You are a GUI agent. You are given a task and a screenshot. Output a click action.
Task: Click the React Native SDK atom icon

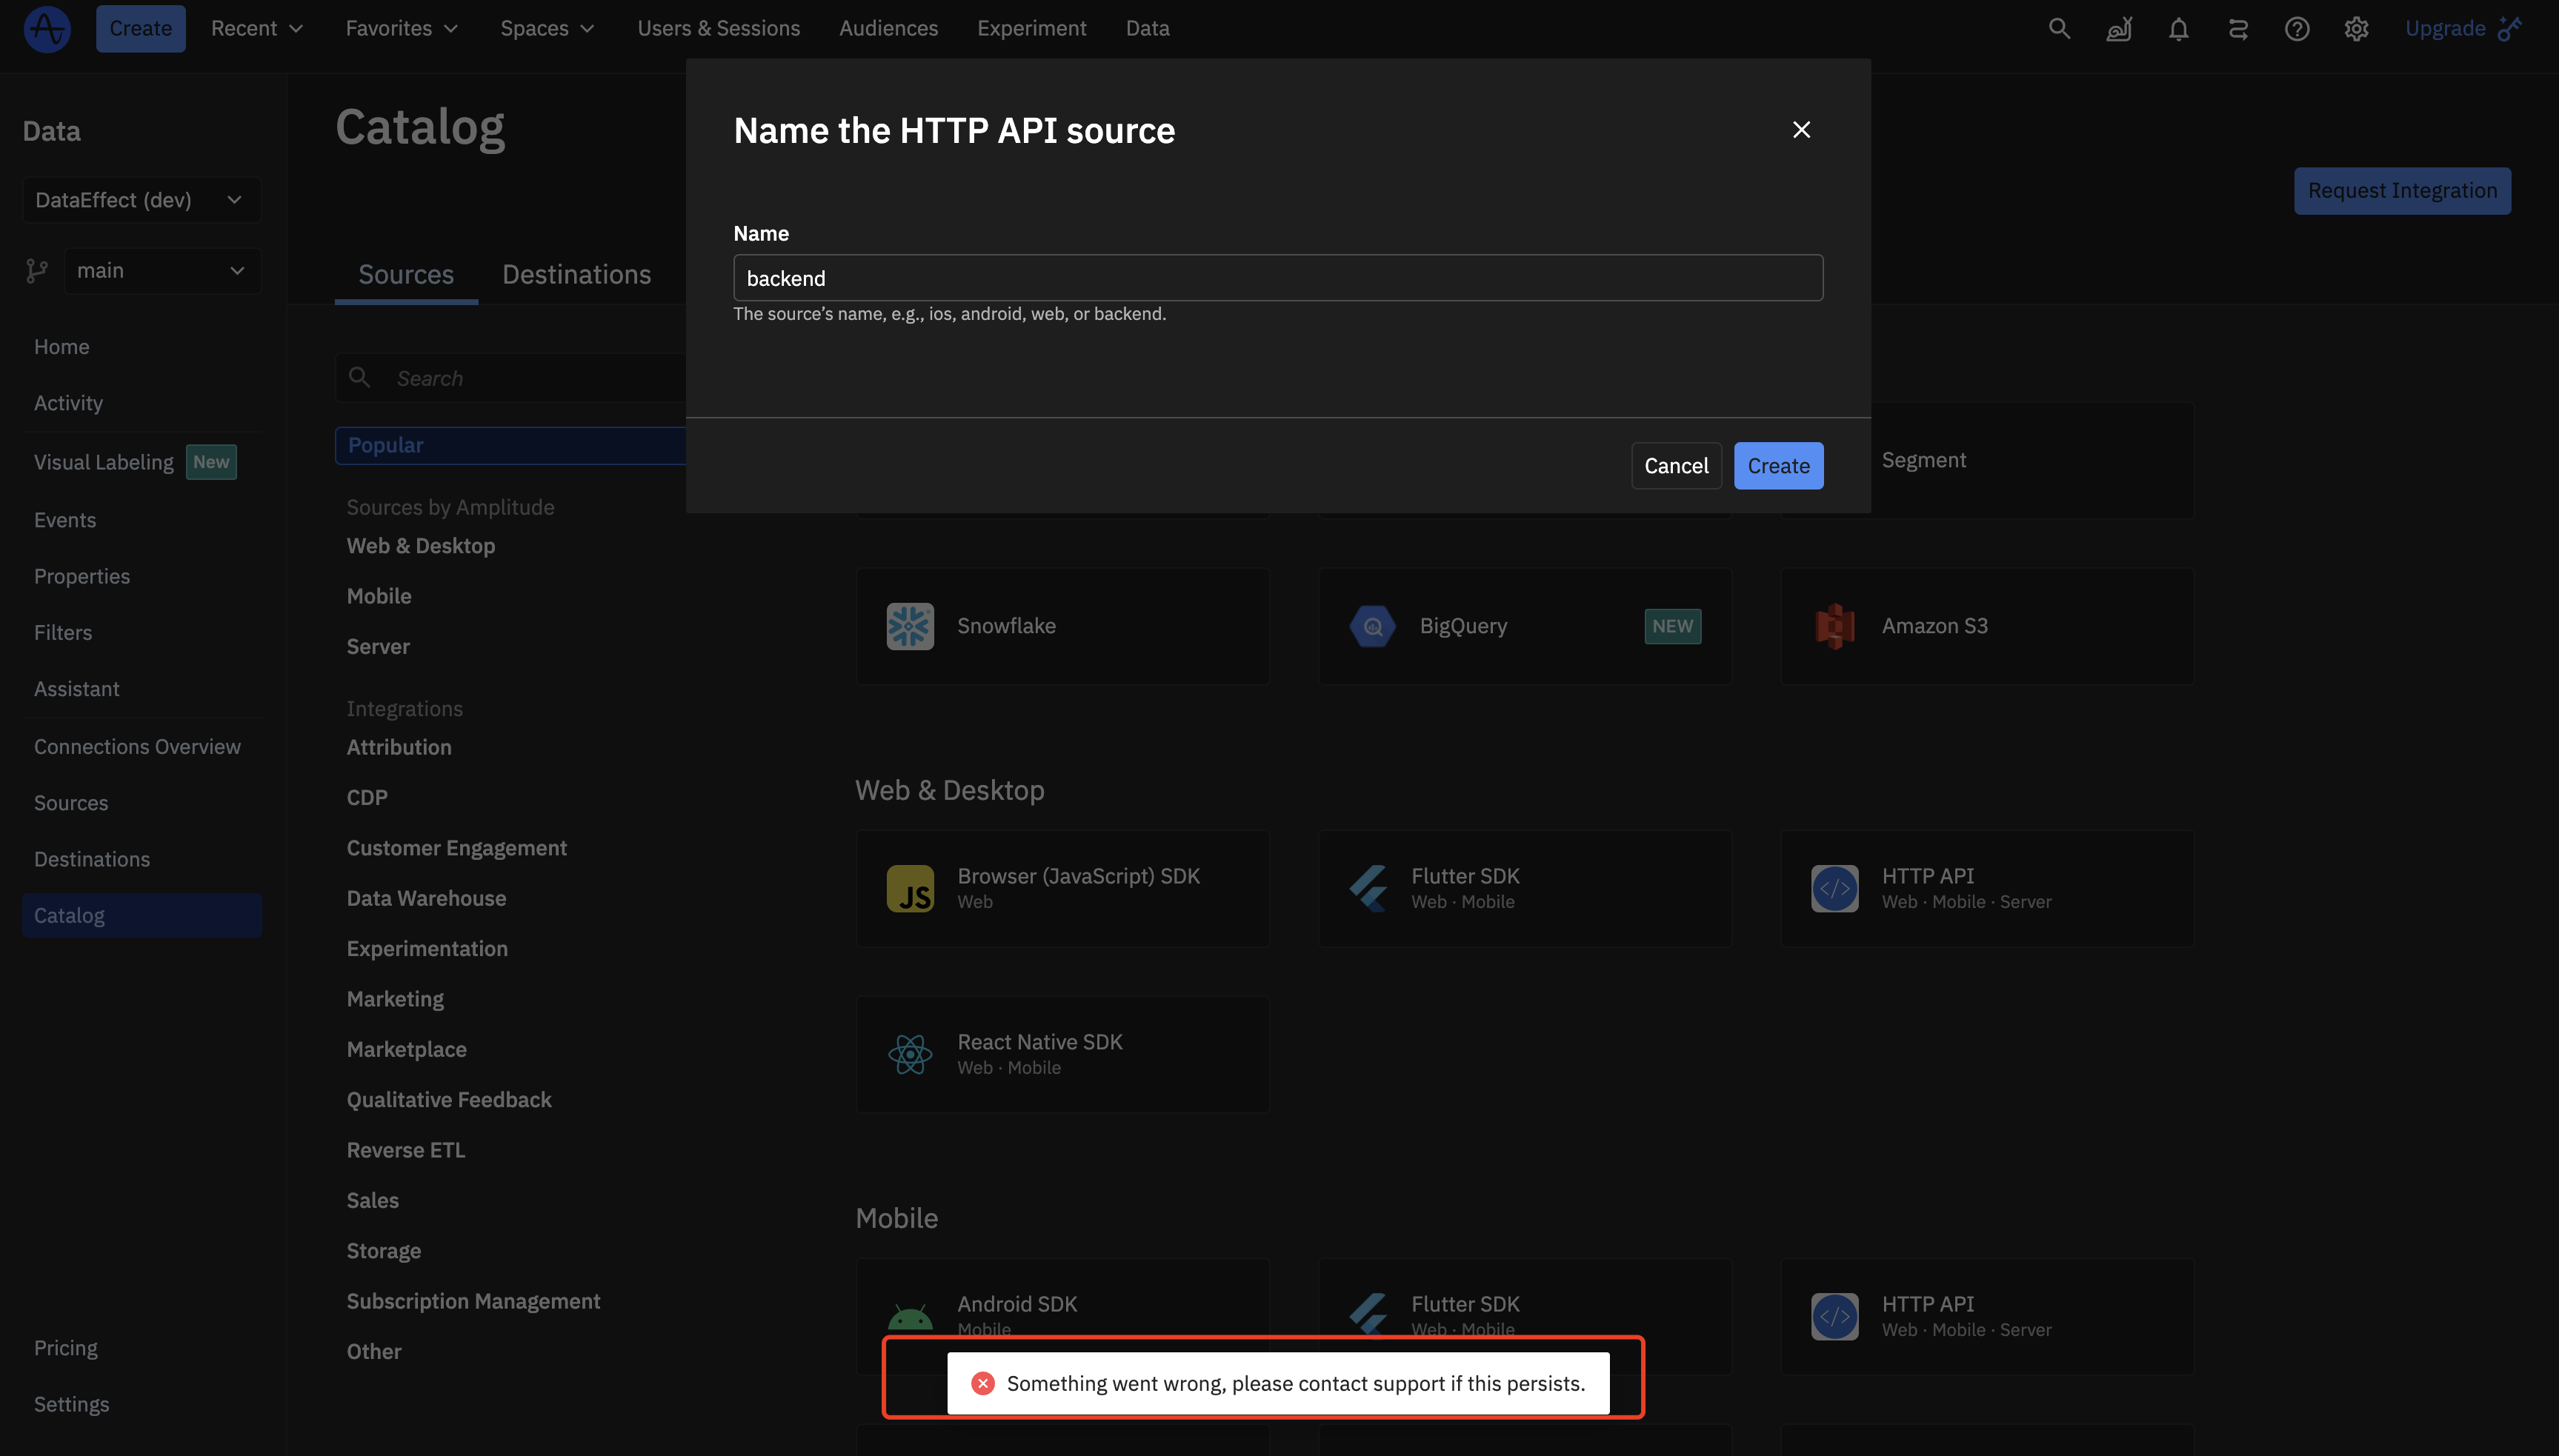click(909, 1054)
